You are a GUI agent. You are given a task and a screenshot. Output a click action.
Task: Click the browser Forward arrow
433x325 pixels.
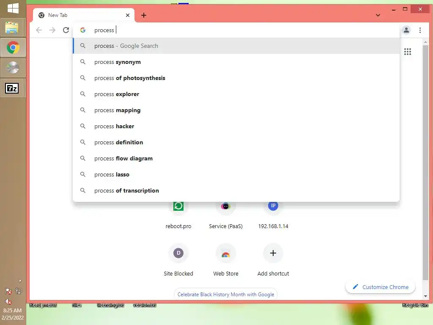pyautogui.click(x=52, y=30)
